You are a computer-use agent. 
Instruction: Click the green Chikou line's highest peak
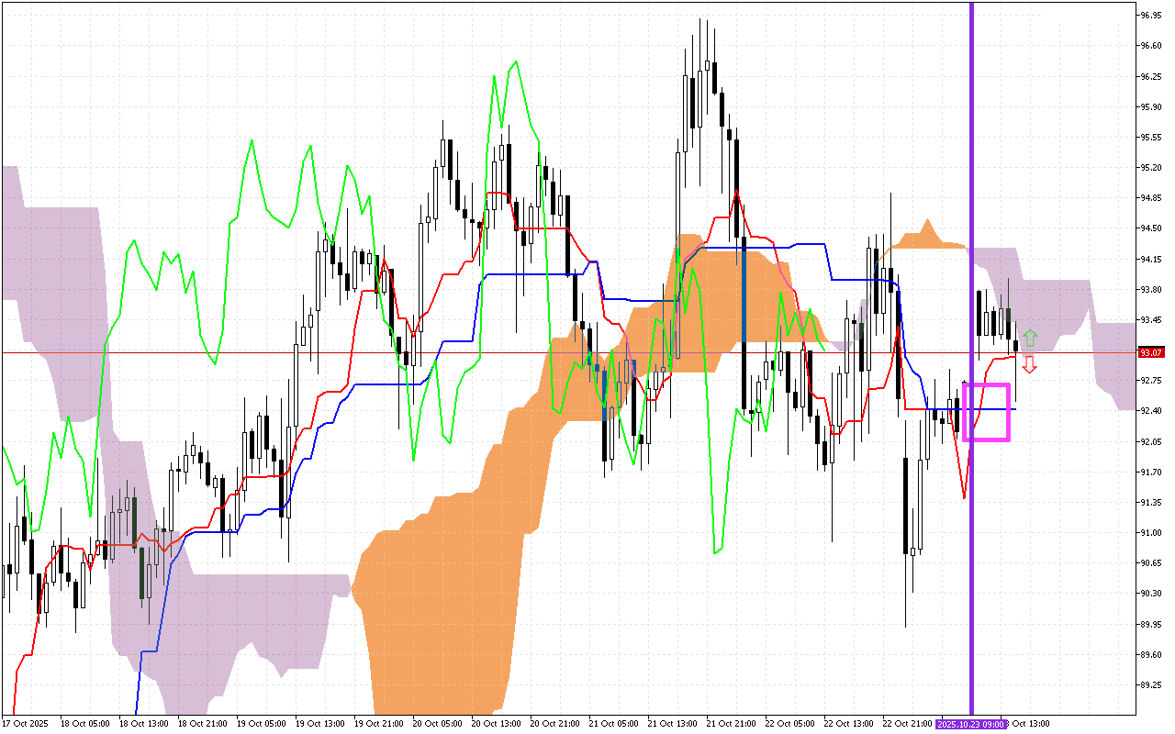[x=516, y=62]
